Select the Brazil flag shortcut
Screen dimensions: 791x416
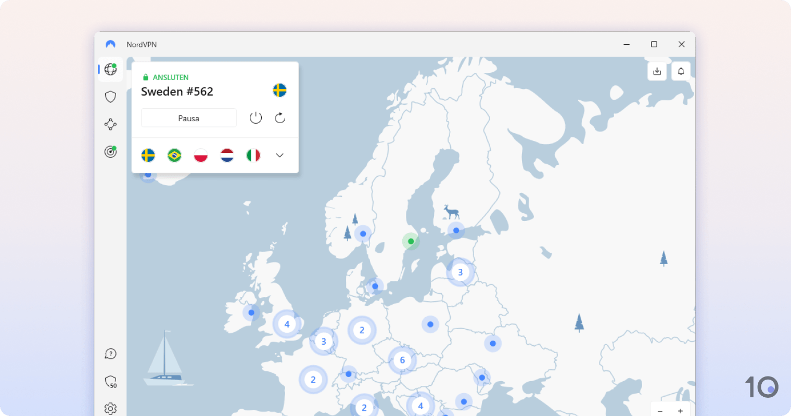pos(174,155)
